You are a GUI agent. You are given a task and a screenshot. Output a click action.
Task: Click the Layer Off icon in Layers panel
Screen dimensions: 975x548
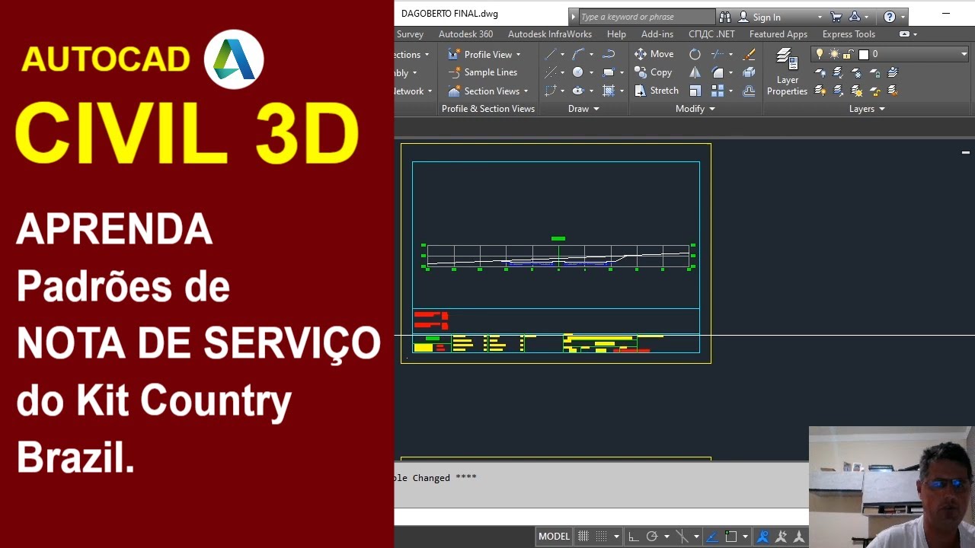click(820, 73)
